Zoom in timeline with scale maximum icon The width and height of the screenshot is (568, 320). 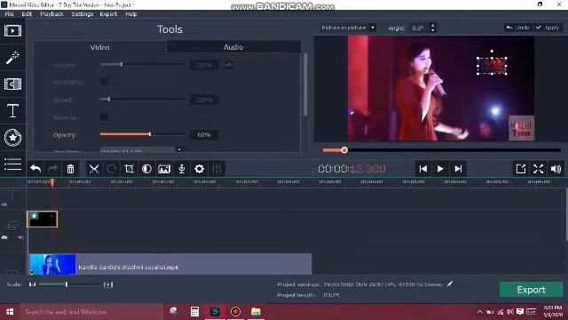click(108, 284)
